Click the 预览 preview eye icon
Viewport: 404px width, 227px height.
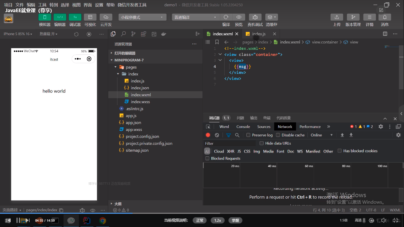(239, 17)
